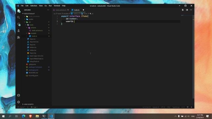212x119 pixels.
Task: Open .gitignore in the file tree
Action: point(32,64)
